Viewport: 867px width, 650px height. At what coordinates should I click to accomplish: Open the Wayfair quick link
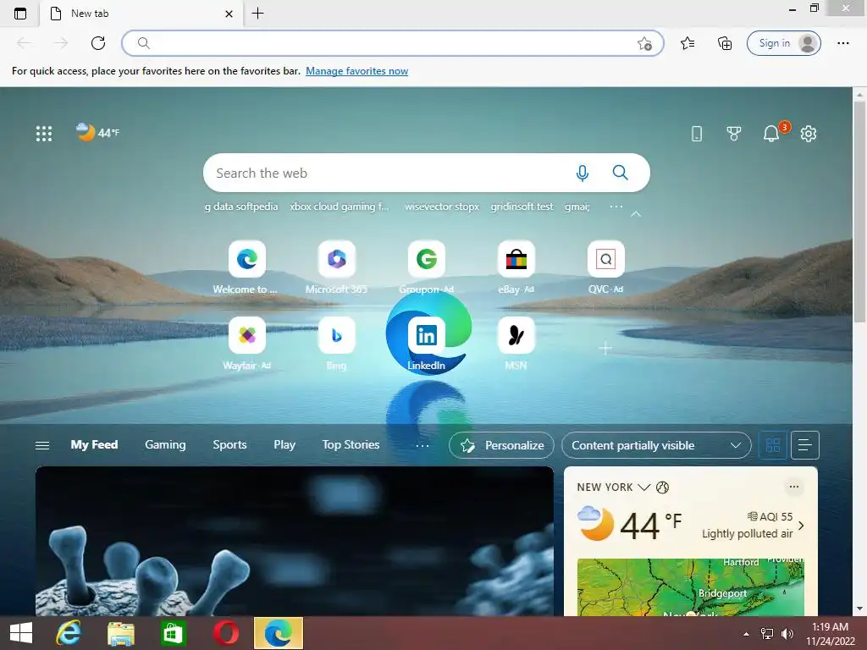click(246, 344)
